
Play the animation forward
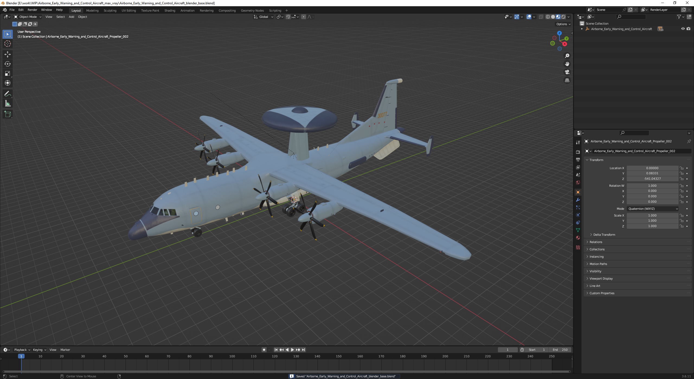292,350
